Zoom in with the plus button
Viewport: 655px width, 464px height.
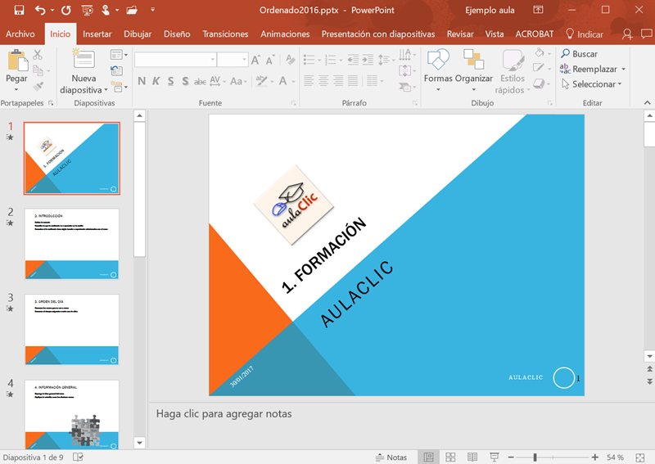coord(595,457)
